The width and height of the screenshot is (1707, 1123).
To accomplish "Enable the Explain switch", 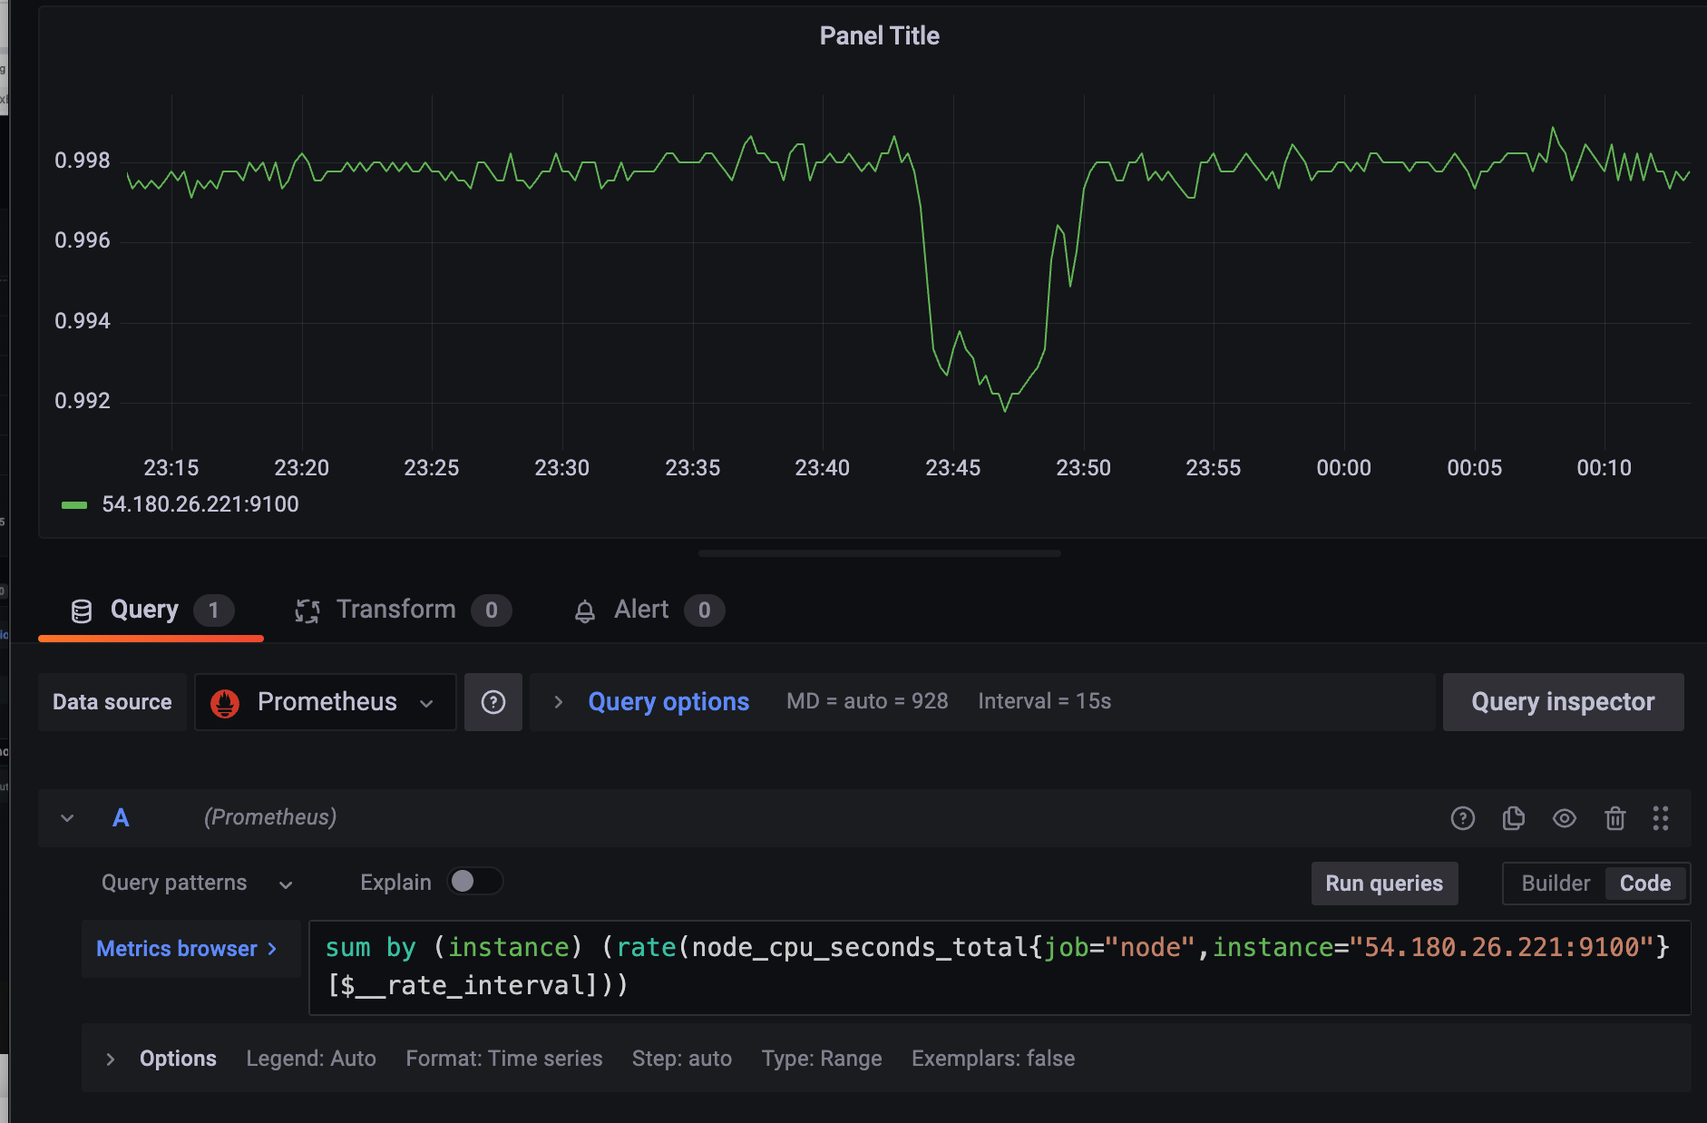I will [474, 882].
